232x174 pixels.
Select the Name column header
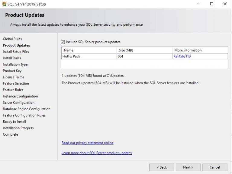(89, 50)
